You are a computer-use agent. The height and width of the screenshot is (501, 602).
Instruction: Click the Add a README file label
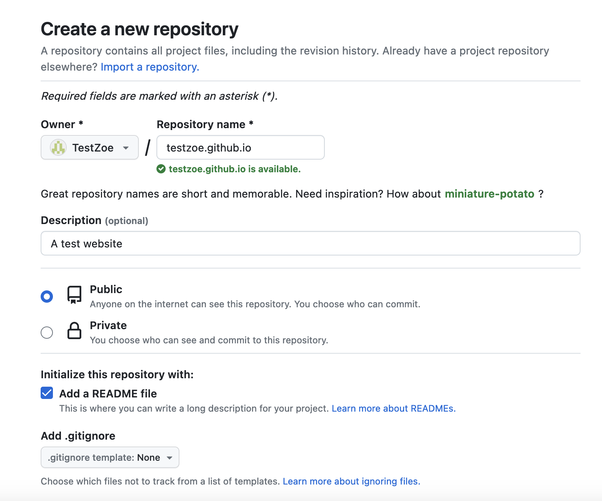coord(108,394)
